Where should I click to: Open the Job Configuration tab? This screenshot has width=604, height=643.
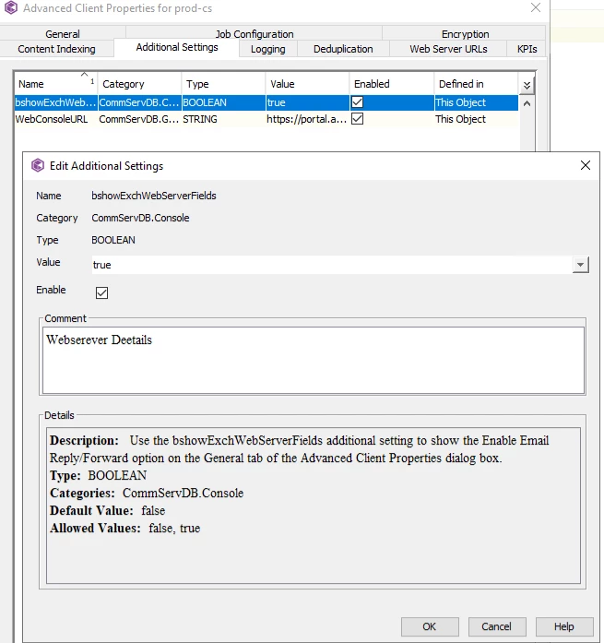[x=255, y=33]
